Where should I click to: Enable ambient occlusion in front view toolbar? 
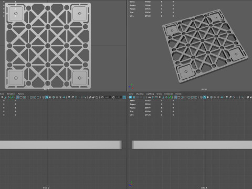(69, 97)
